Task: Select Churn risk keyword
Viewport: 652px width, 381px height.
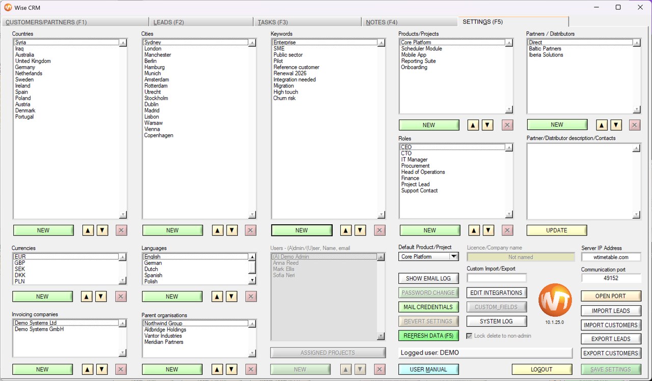Action: (284, 98)
